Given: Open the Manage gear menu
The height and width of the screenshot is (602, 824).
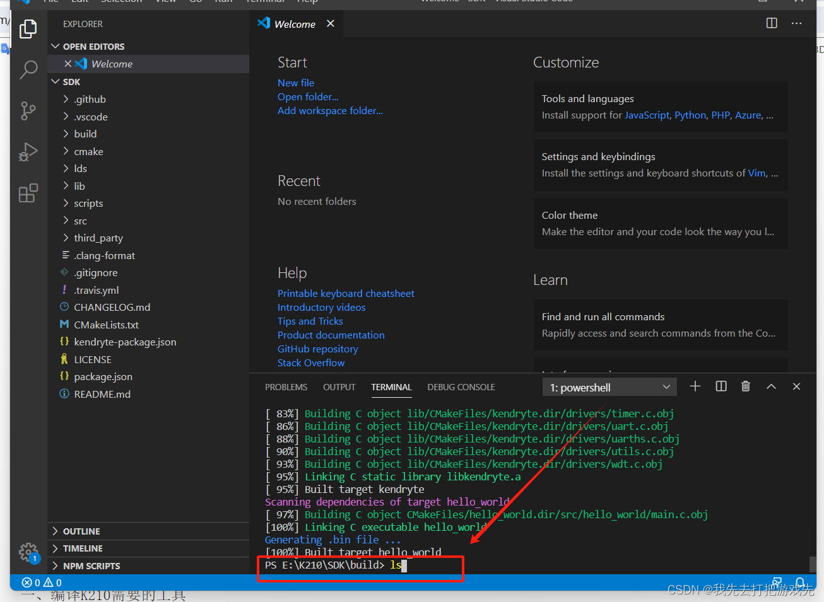Looking at the screenshot, I should pos(28,553).
